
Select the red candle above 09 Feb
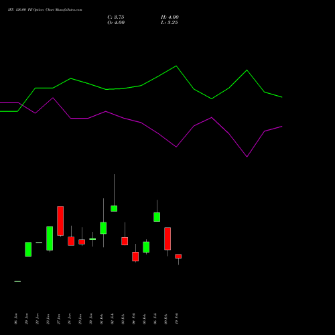coord(167,239)
